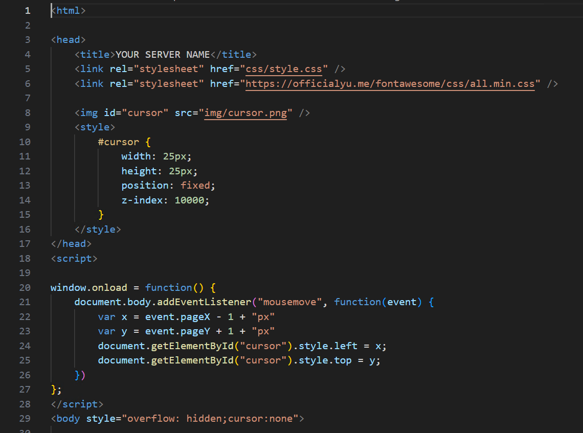
Task: Click the opening html tag
Action: click(69, 11)
